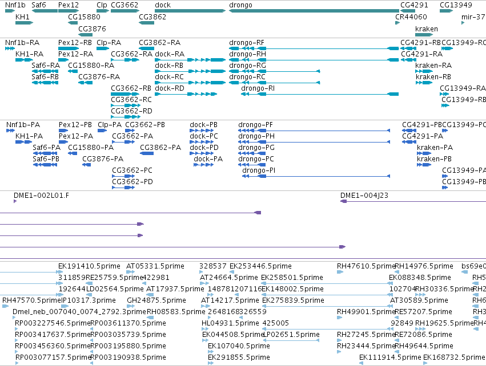This screenshot has width=486, height=366.
Task: Click the GH24875.5prime EST label
Action: (156, 300)
